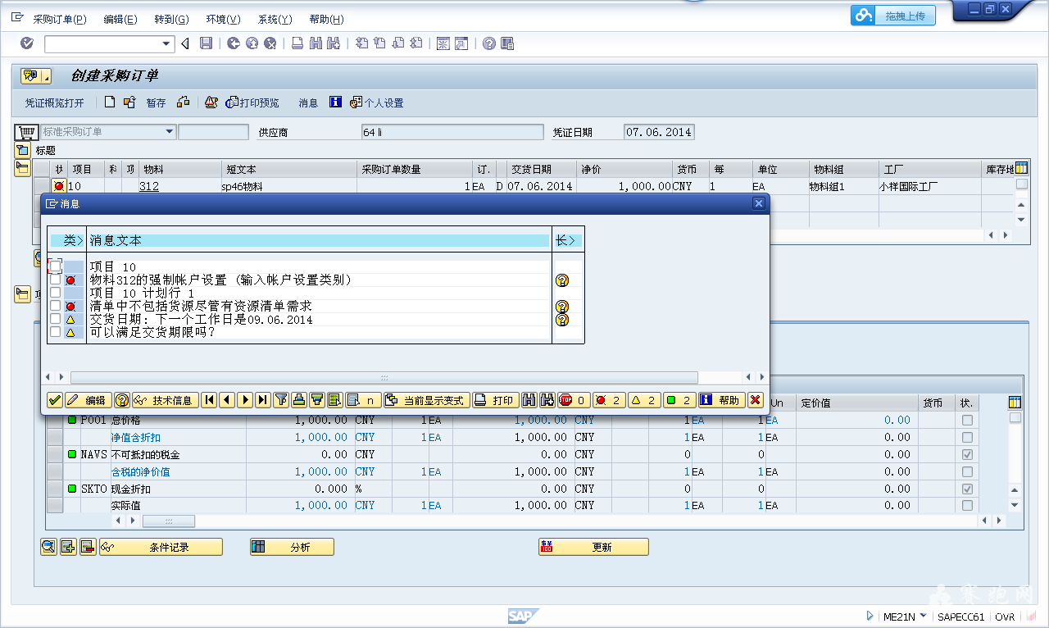Tick the checkbox for 项目 10 message row

[x=55, y=266]
